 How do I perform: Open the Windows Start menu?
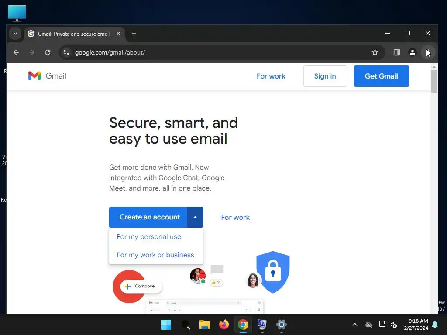[166, 325]
